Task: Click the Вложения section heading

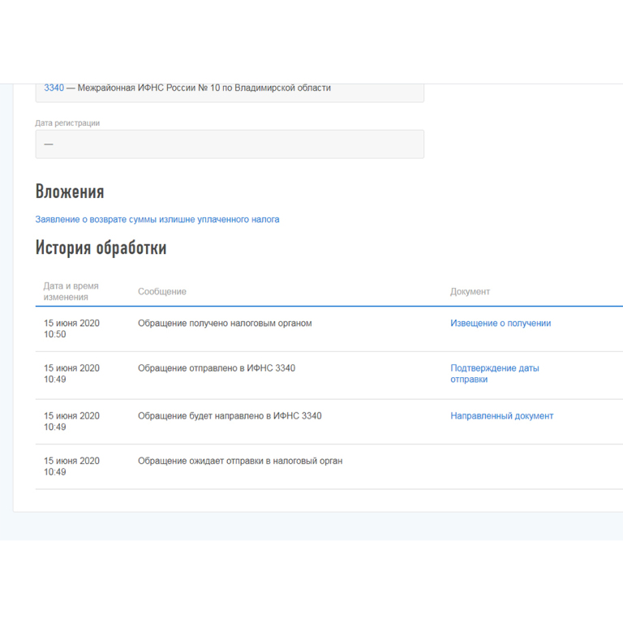Action: click(x=70, y=191)
